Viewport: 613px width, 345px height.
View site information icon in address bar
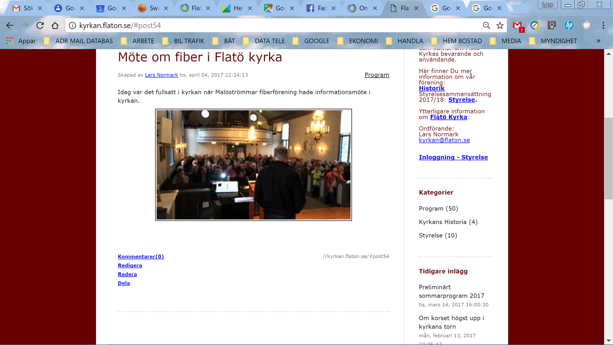[72, 25]
